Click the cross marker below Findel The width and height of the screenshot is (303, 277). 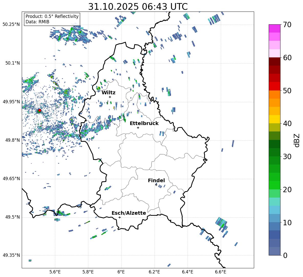pos(156,185)
